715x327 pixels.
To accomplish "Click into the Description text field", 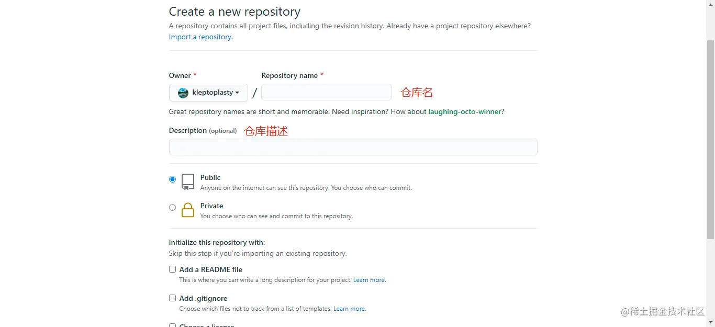I will click(353, 147).
